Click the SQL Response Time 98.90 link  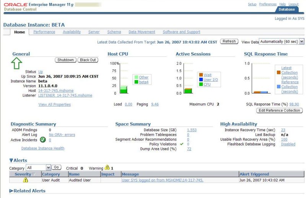tap(294, 104)
